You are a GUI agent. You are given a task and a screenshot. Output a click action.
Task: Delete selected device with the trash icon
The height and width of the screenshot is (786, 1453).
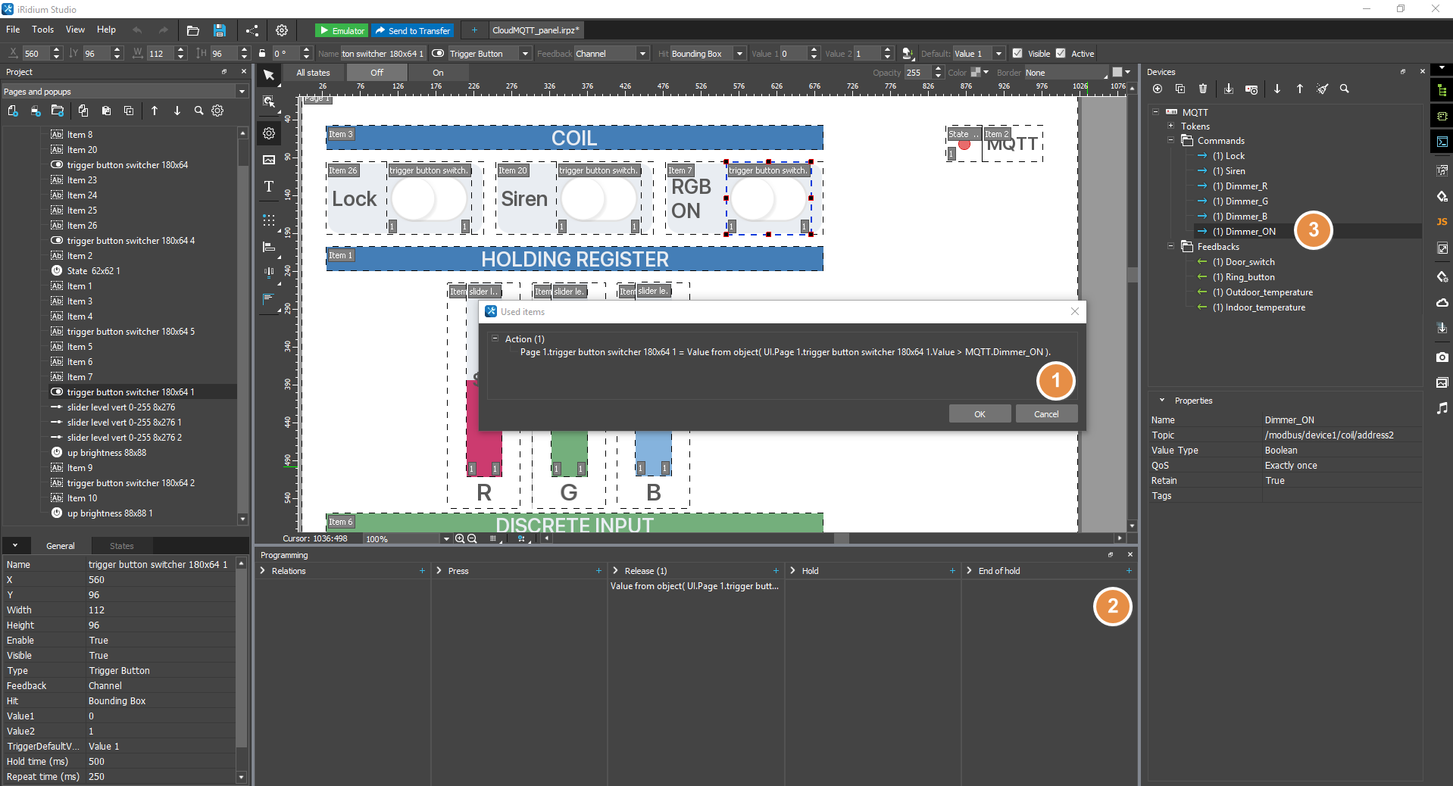(x=1202, y=89)
